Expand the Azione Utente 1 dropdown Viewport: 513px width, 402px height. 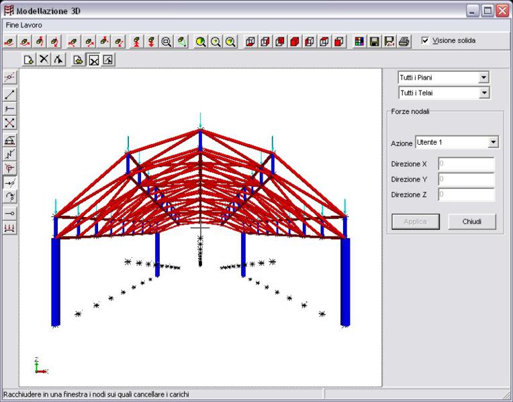[x=493, y=142]
